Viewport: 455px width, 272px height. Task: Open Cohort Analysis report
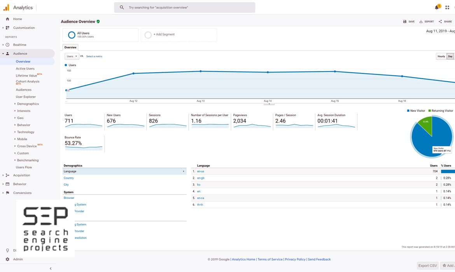28,82
